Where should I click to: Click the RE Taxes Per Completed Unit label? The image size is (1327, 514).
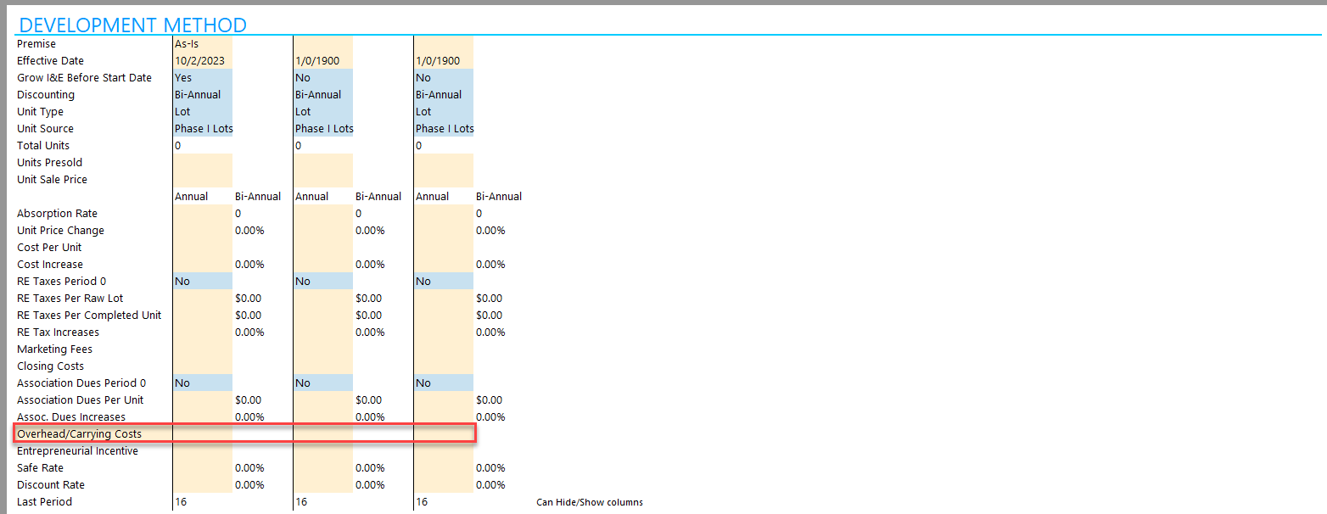(89, 315)
